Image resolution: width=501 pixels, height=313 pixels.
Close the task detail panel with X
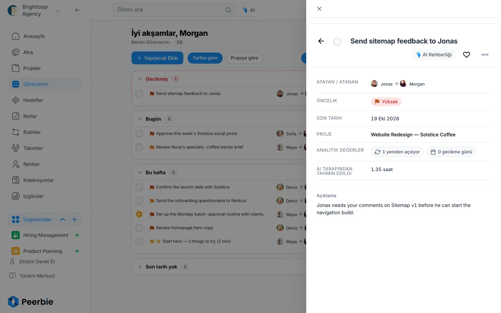point(319,9)
